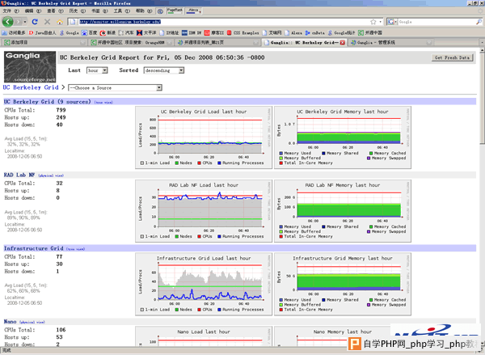The image size is (485, 355).
Task: Open the IBM DW bookmark
Action: (x=192, y=32)
